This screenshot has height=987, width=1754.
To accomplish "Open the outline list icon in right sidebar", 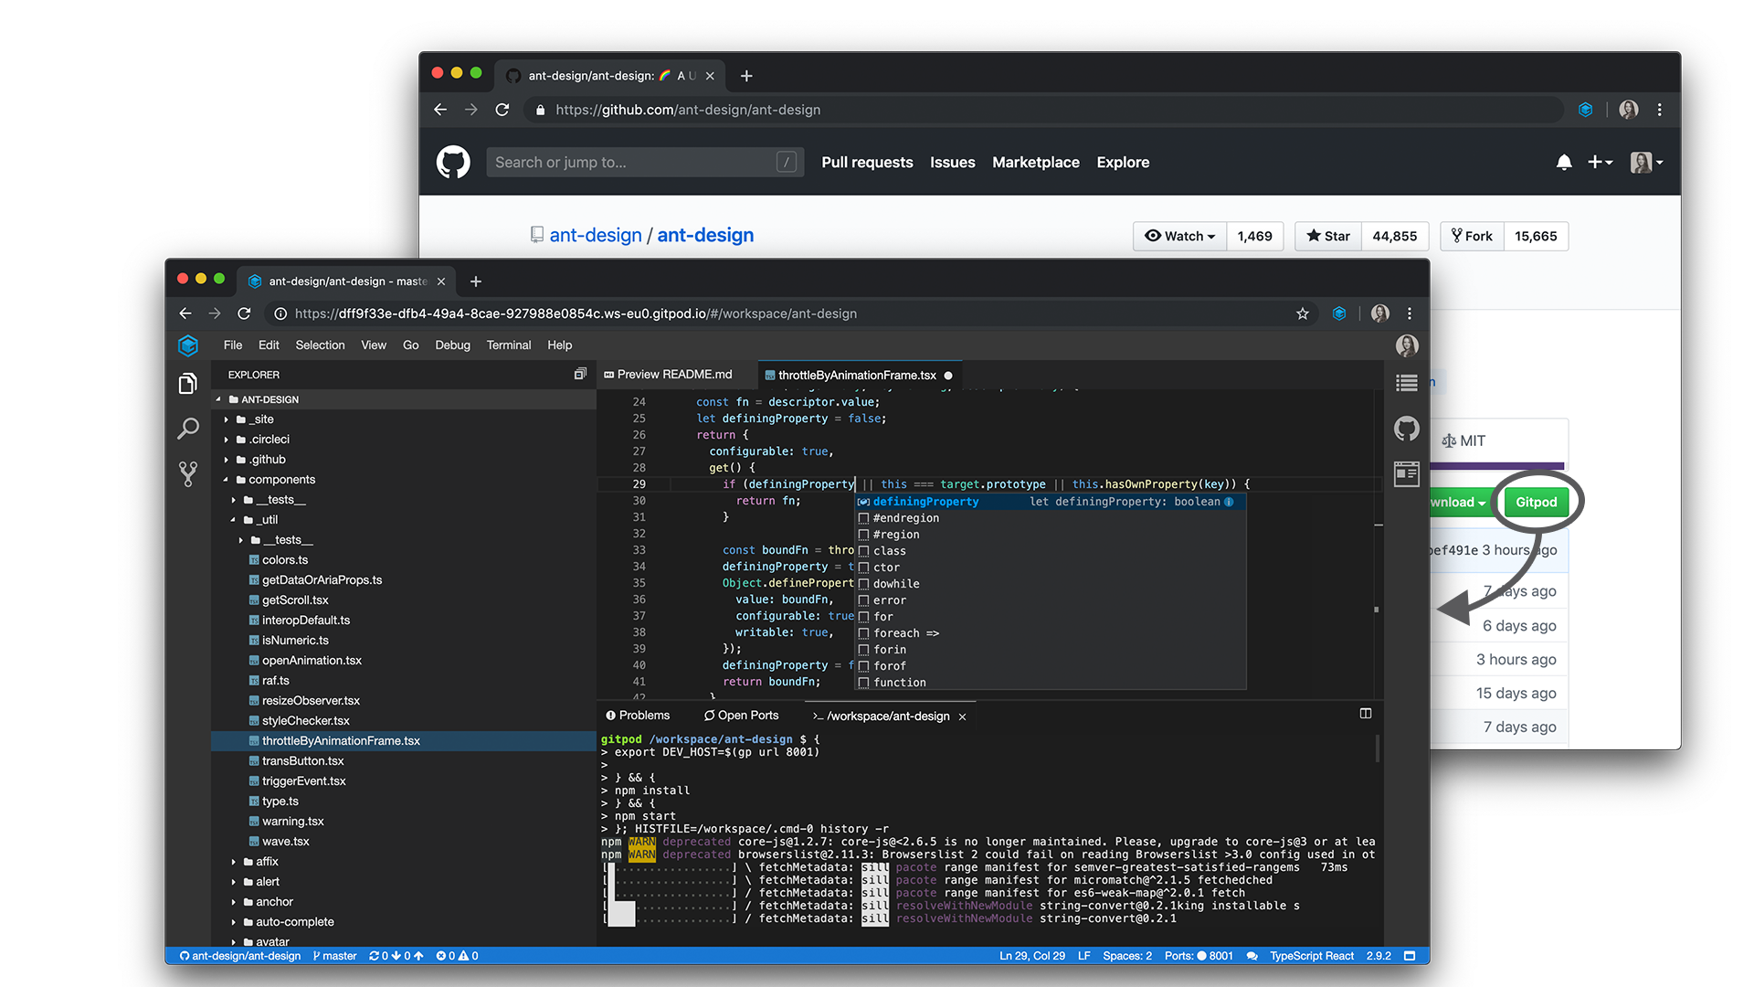I will [1407, 384].
